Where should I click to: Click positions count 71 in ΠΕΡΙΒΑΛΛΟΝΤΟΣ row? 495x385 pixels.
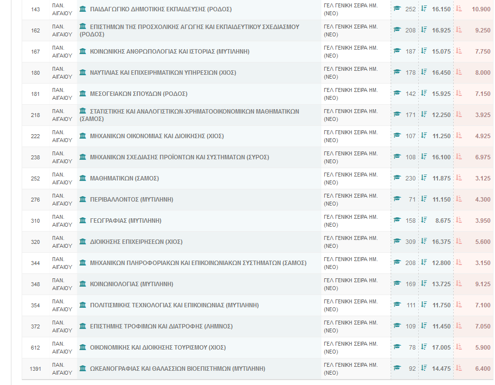tap(412, 200)
